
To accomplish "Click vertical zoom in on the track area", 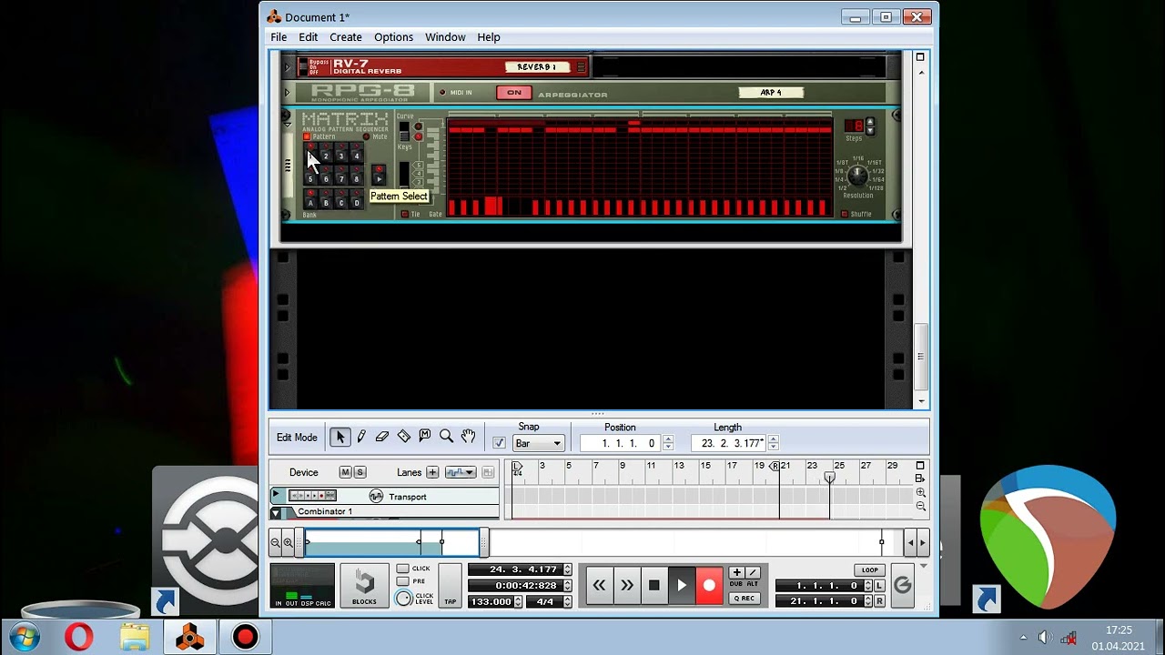I will coord(921,493).
